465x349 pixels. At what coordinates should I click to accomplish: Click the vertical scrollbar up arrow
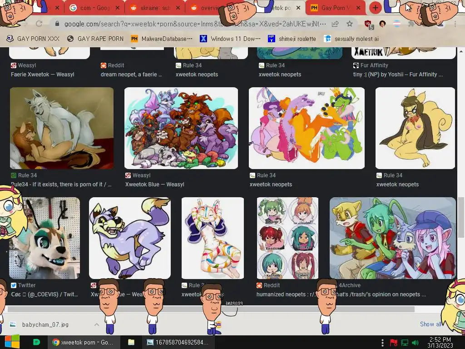pos(461,51)
